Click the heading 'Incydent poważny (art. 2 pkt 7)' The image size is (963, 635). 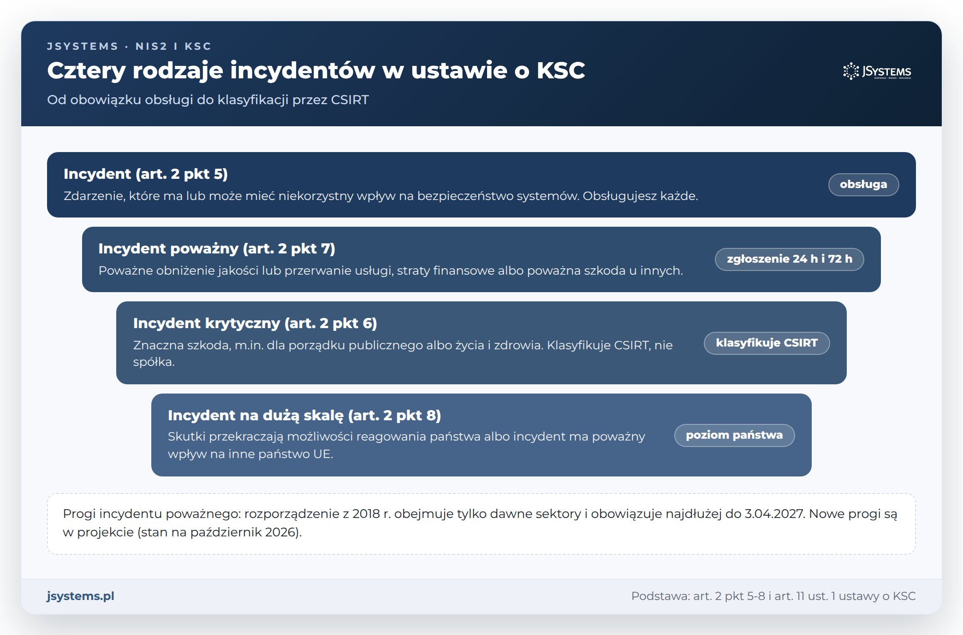pos(217,248)
